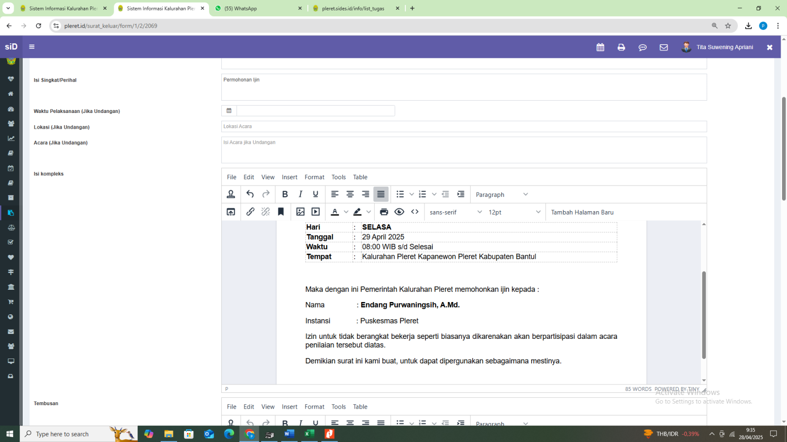Switch to pleret.sides.id list_tugas tab

click(x=357, y=8)
